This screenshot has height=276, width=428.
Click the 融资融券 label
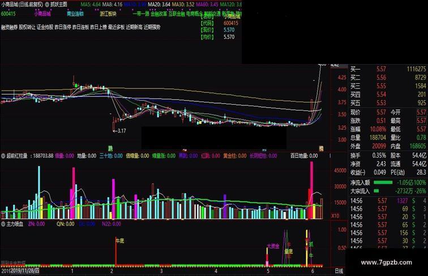pyautogui.click(x=9, y=27)
